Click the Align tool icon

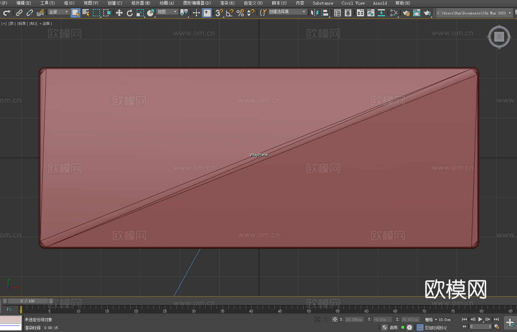[325, 13]
